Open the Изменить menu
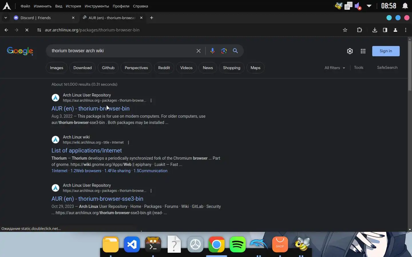The width and height of the screenshot is (412, 257). tap(43, 6)
